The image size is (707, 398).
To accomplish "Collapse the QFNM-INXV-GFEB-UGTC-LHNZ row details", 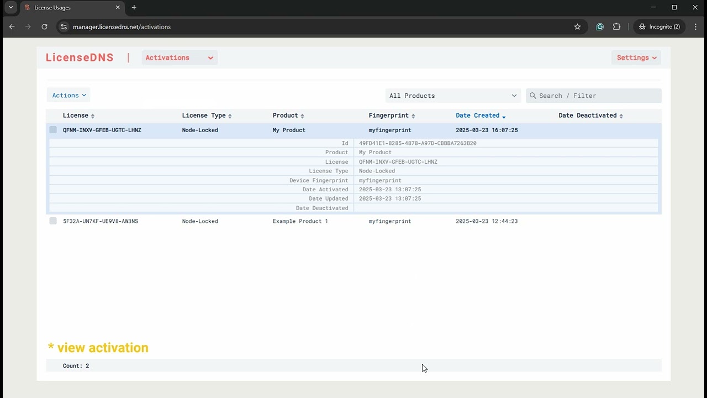I will 353,130.
